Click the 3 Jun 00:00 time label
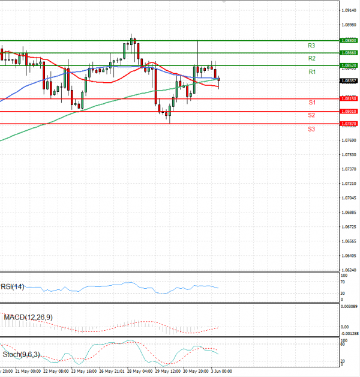This screenshot has height=377, width=360. click(222, 371)
